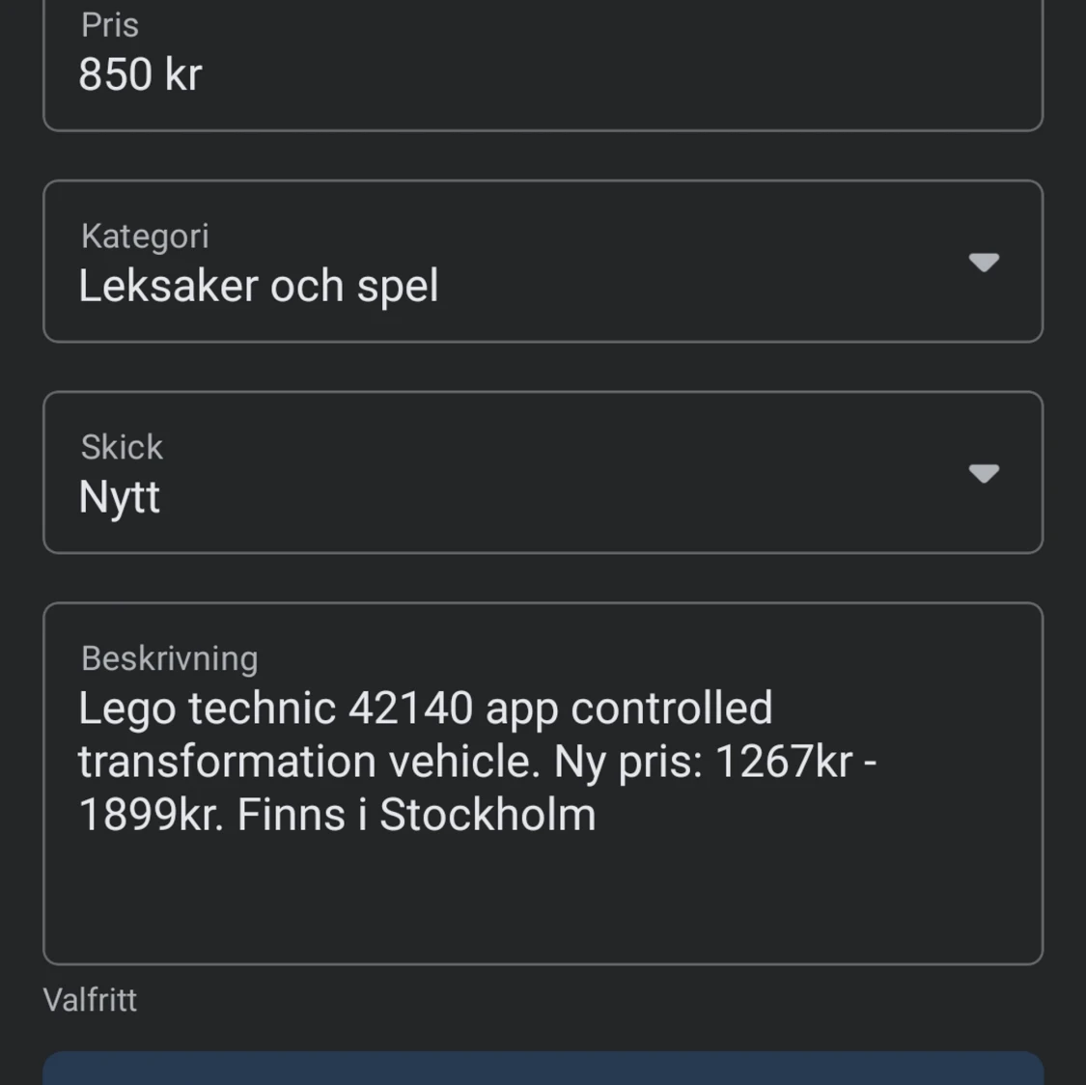This screenshot has width=1086, height=1085.
Task: Click the empty space inside the description box
Action: click(x=543, y=900)
